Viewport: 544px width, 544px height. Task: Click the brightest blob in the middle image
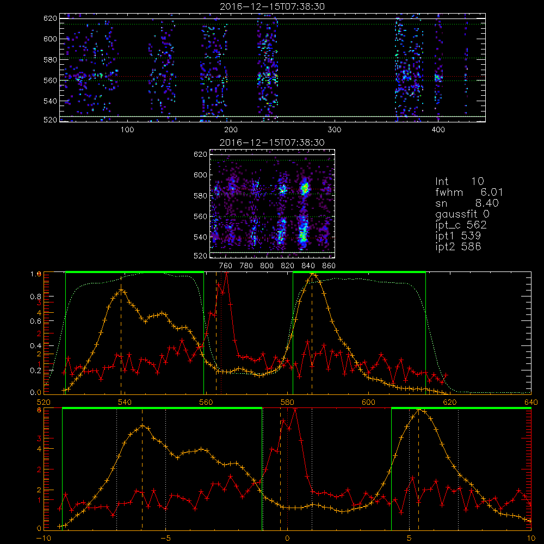(305, 189)
